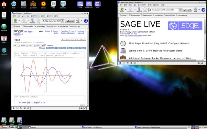
Task: Click the Home bookmark in test (Sage) window
Action: [x=16, y=26]
